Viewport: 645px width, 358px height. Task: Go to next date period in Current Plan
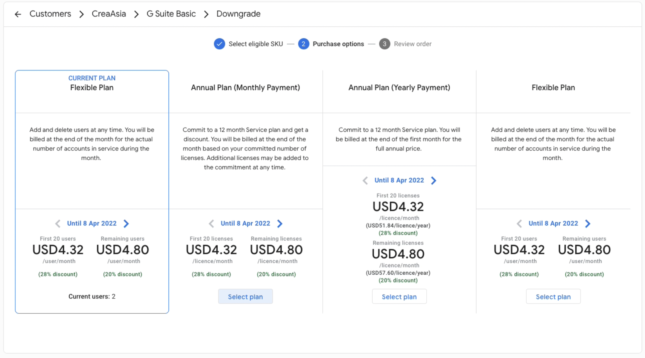click(x=126, y=224)
